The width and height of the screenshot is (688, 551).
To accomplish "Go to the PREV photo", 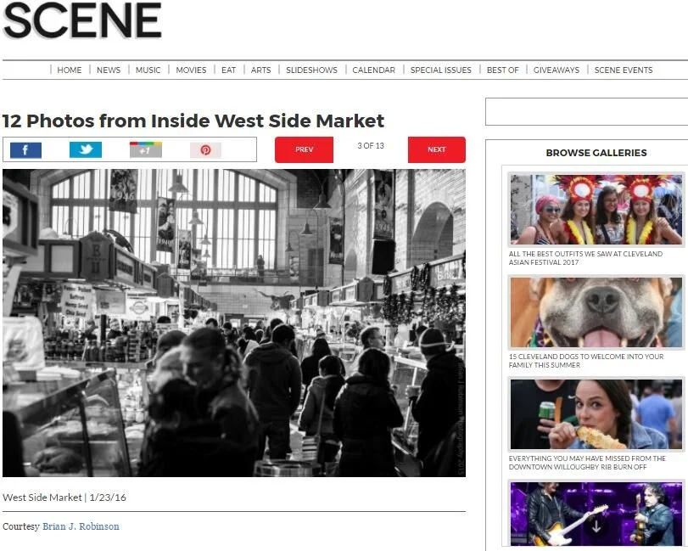I will point(304,149).
